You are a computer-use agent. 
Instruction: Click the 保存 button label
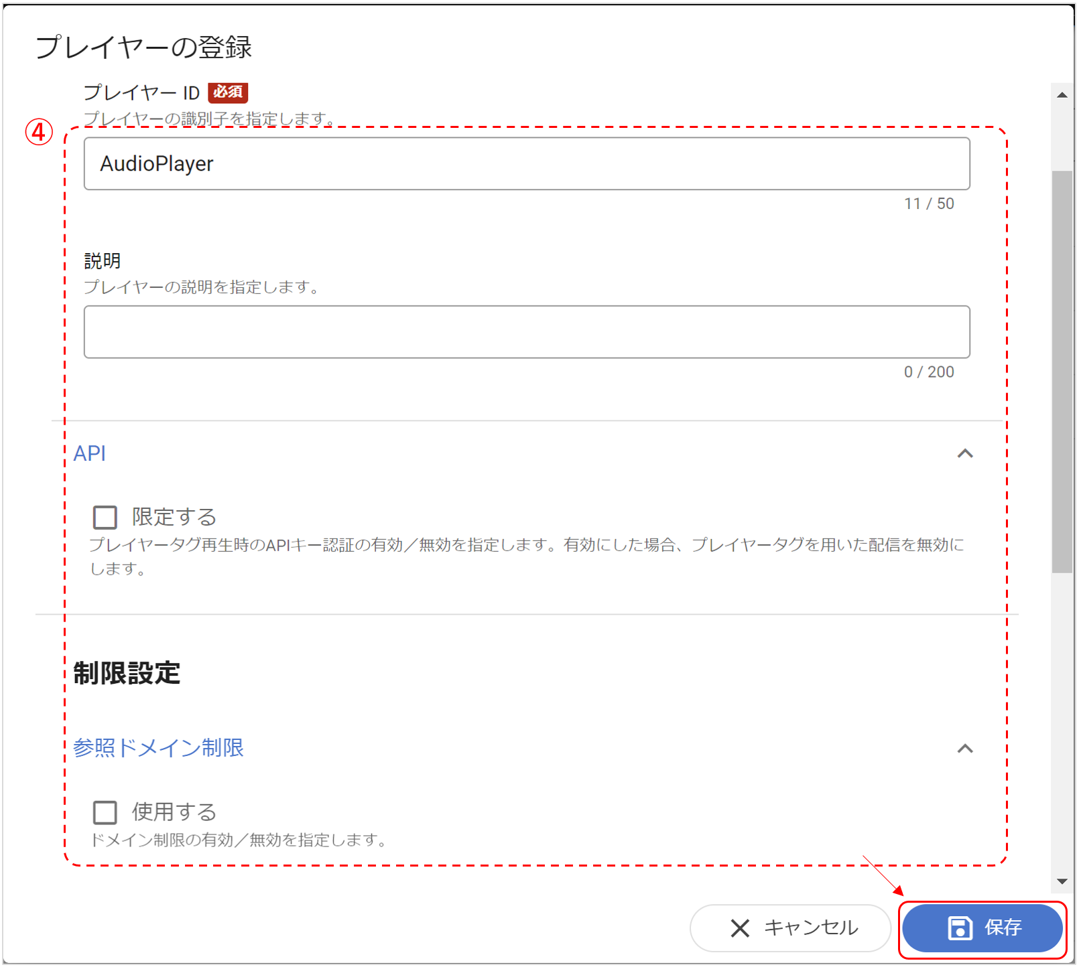click(x=1003, y=927)
